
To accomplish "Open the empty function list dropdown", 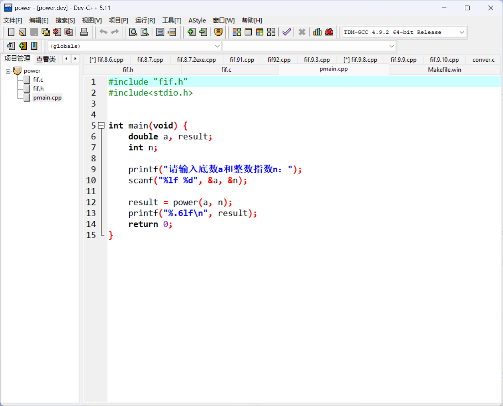I will point(391,46).
